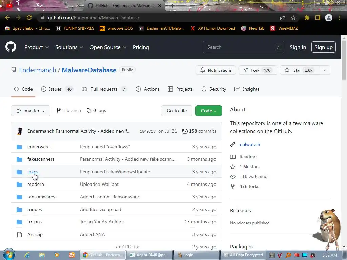Image resolution: width=347 pixels, height=260 pixels.
Task: View the 0 tags link
Action: pyautogui.click(x=96, y=111)
